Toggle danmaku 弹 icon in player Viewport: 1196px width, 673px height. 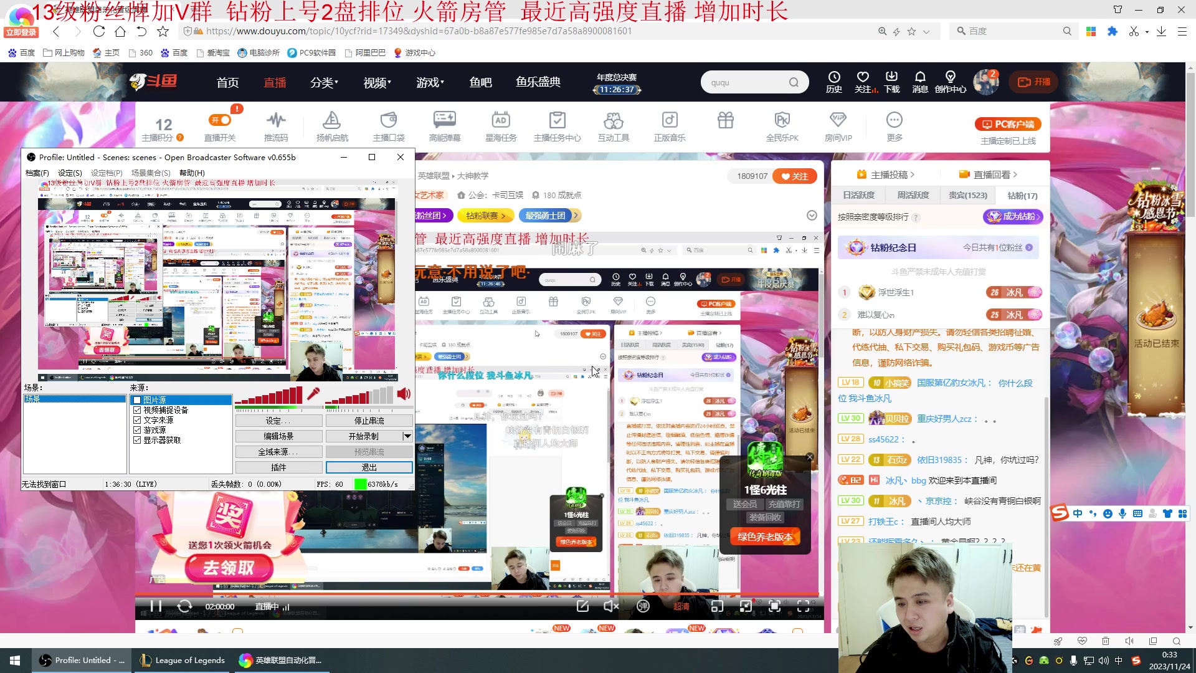point(643,606)
